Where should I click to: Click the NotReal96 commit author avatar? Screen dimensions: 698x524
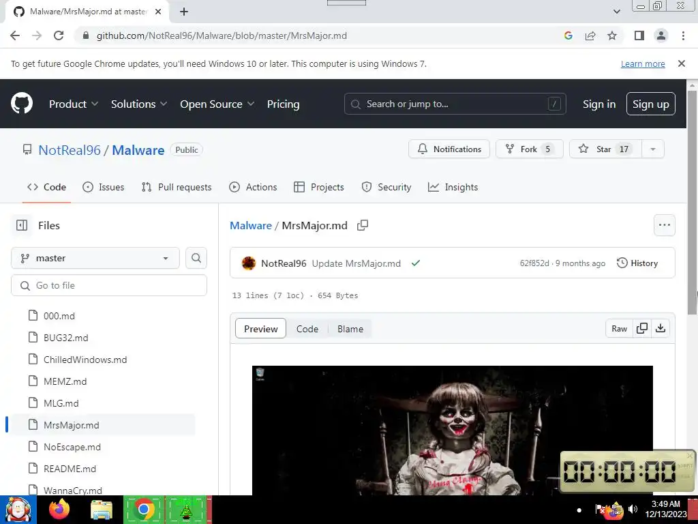pyautogui.click(x=248, y=263)
